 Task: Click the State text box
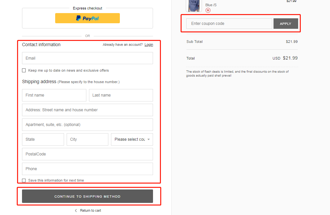tap(43, 139)
